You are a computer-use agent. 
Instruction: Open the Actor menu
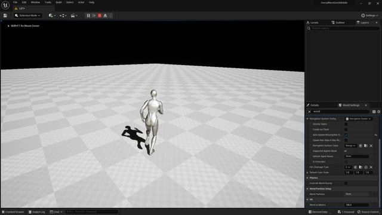[81, 2]
